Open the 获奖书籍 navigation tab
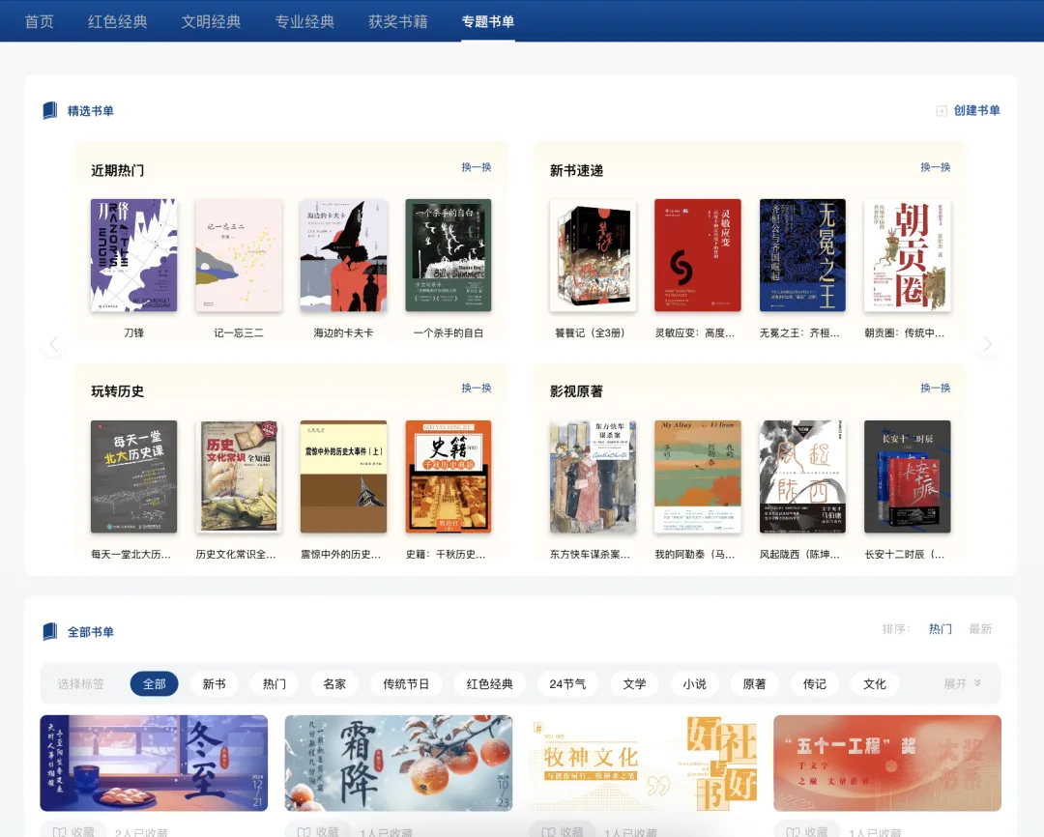1044x837 pixels. [397, 21]
